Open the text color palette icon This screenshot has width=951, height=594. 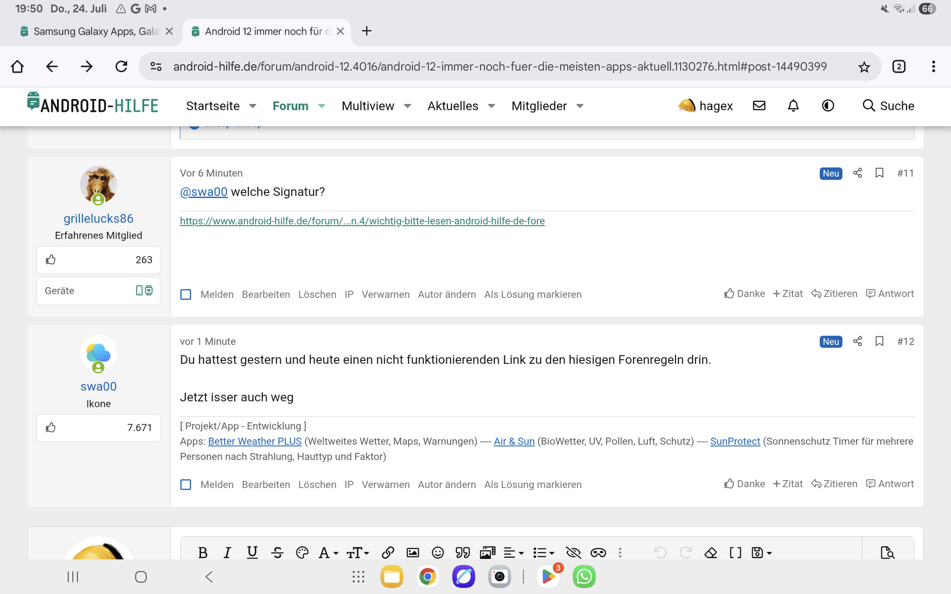[302, 552]
